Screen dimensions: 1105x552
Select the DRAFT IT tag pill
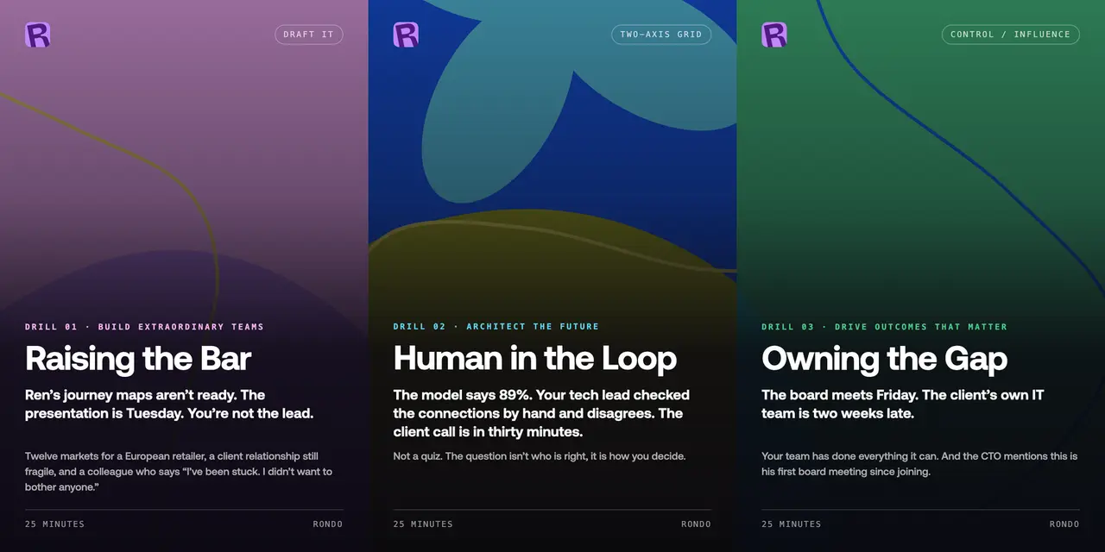[308, 34]
